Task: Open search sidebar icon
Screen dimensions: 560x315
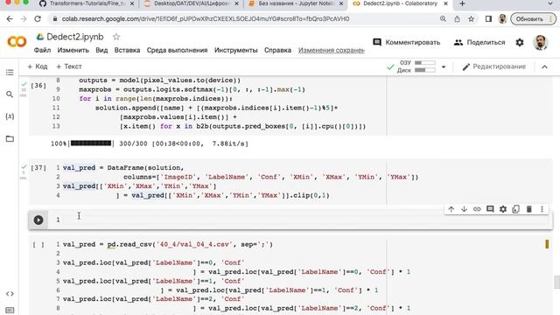Action: click(10, 94)
